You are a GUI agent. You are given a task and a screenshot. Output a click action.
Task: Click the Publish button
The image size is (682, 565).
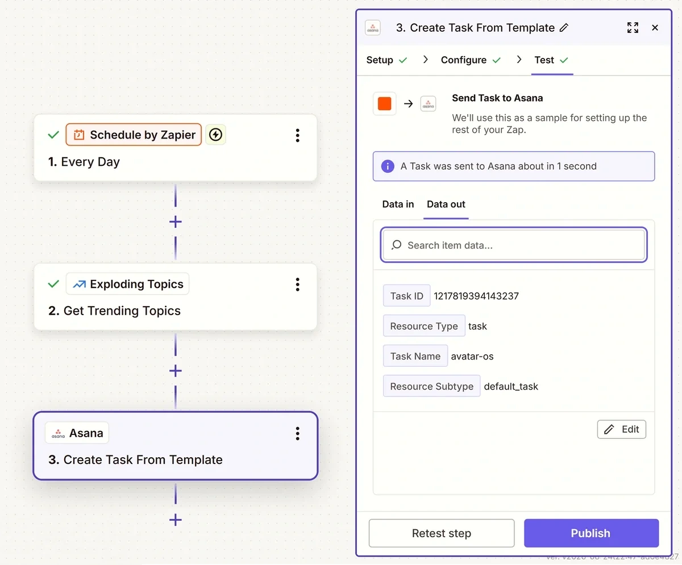tap(591, 533)
